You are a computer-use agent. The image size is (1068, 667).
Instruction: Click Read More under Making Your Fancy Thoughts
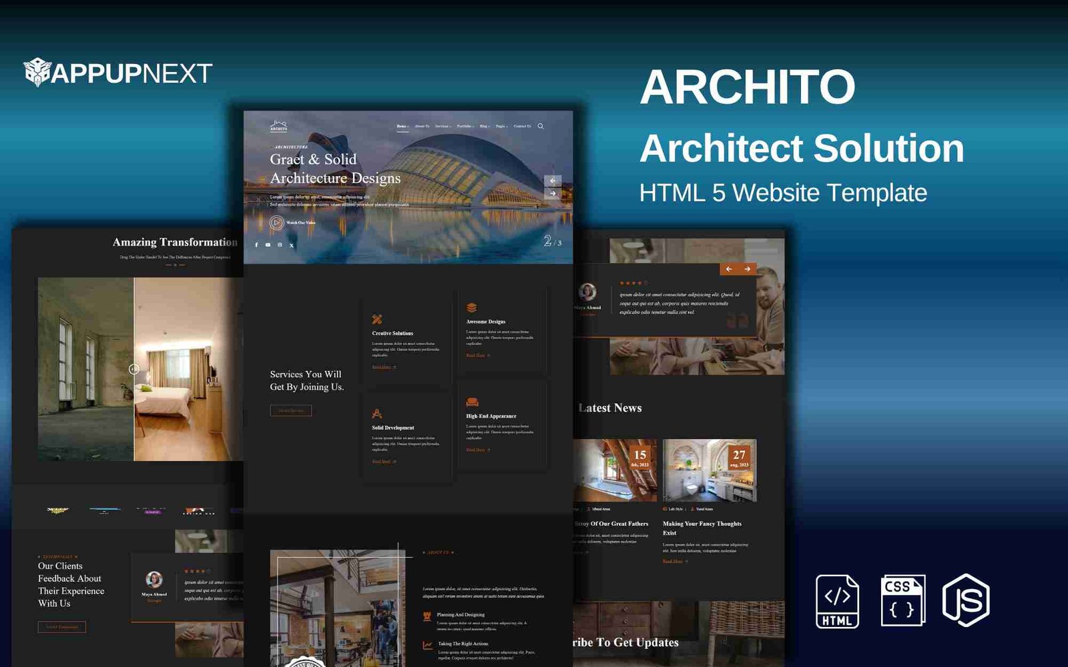[675, 562]
